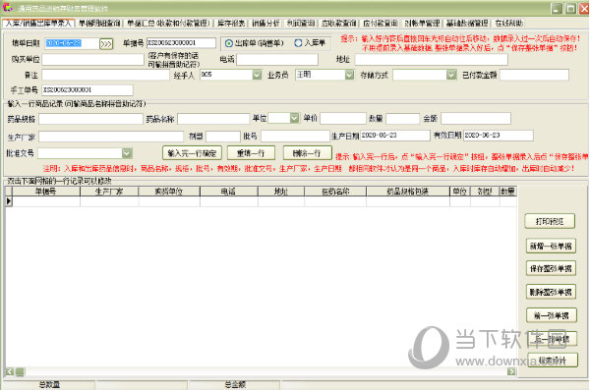Open the 单据明细查询 tab
590x390 pixels.
[x=99, y=24]
